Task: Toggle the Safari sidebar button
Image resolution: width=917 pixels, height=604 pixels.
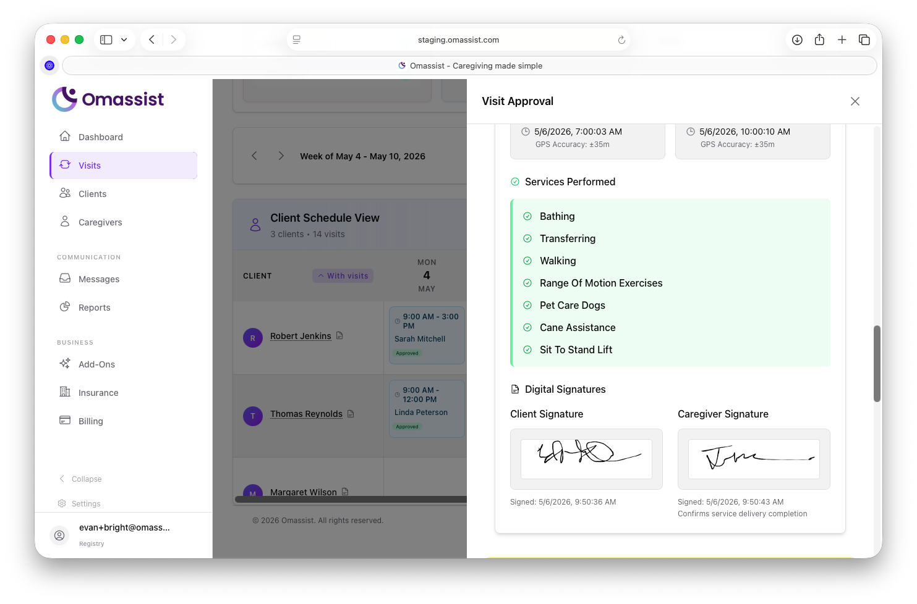Action: point(106,40)
